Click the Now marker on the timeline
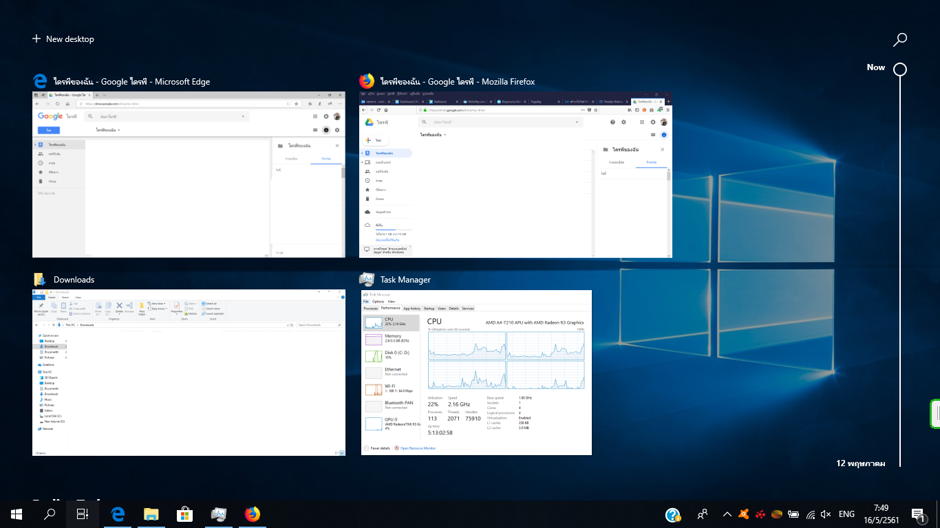This screenshot has height=528, width=940. click(x=899, y=69)
